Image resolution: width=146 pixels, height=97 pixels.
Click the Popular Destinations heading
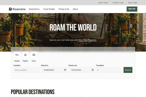[x=33, y=92]
